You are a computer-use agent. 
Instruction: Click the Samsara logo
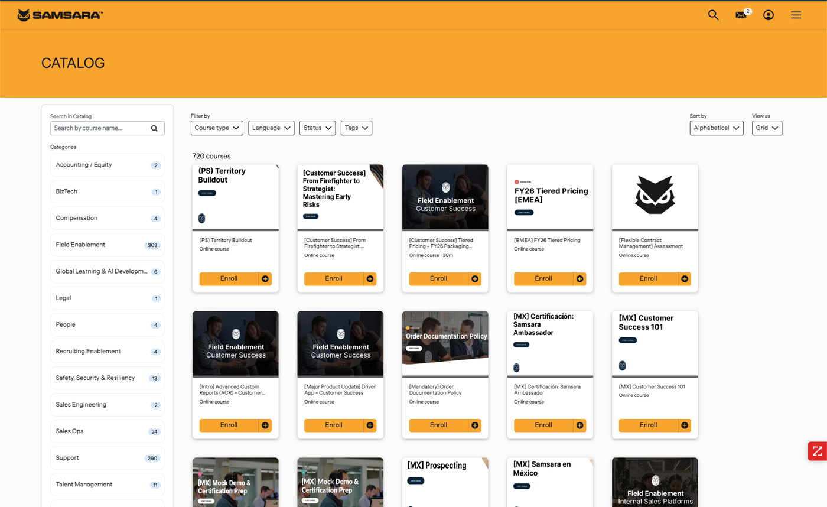click(60, 15)
